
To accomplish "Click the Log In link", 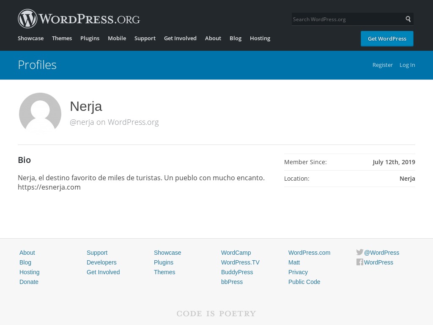I will pos(407,65).
